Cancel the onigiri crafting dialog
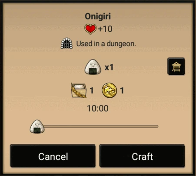The height and width of the screenshot is (176, 196). click(x=53, y=156)
